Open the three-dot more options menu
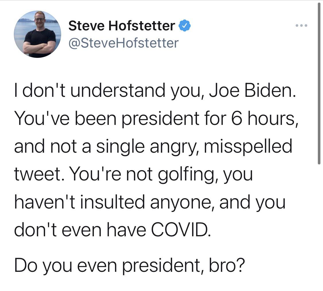 tap(301, 26)
